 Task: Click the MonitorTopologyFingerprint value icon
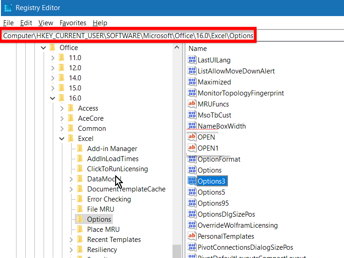coord(192,93)
